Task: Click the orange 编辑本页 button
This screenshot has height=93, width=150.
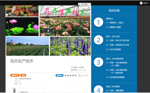Action: [15, 75]
